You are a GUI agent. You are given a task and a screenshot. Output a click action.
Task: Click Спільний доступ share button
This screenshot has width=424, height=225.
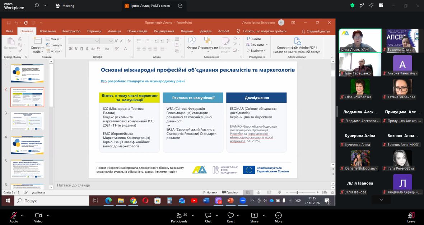coord(316,31)
